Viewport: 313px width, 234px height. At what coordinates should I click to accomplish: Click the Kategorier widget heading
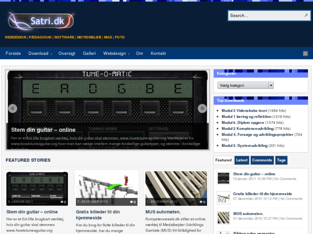coord(226,73)
